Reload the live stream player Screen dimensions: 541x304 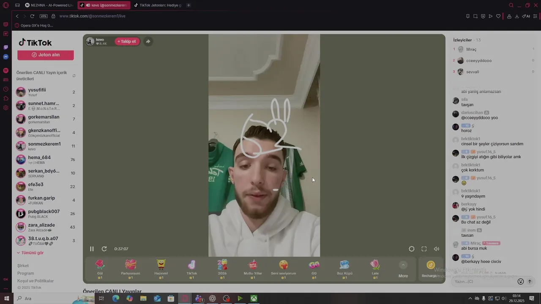104,249
